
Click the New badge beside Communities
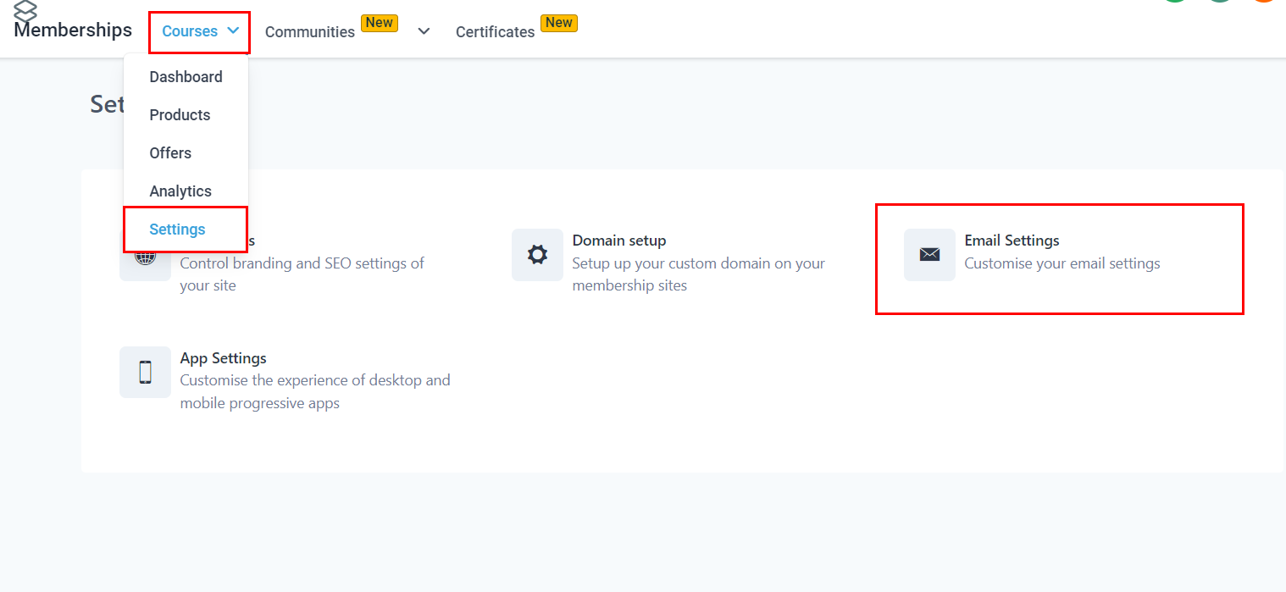[x=379, y=23]
